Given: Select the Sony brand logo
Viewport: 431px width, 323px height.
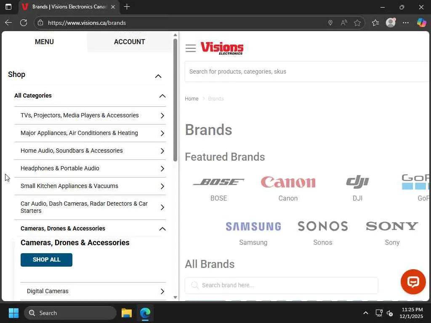Looking at the screenshot, I should click(x=392, y=226).
